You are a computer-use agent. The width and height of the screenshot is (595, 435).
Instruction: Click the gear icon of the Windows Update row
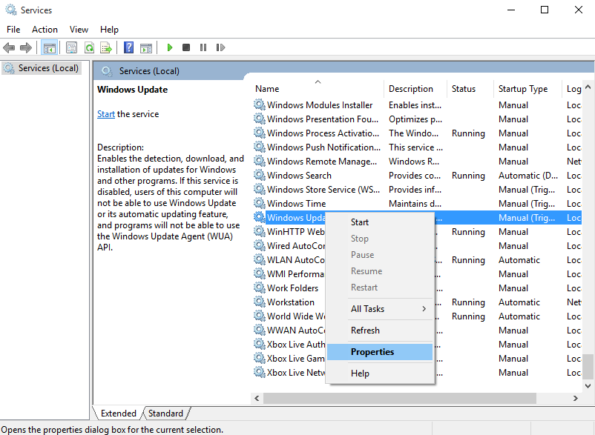point(260,218)
